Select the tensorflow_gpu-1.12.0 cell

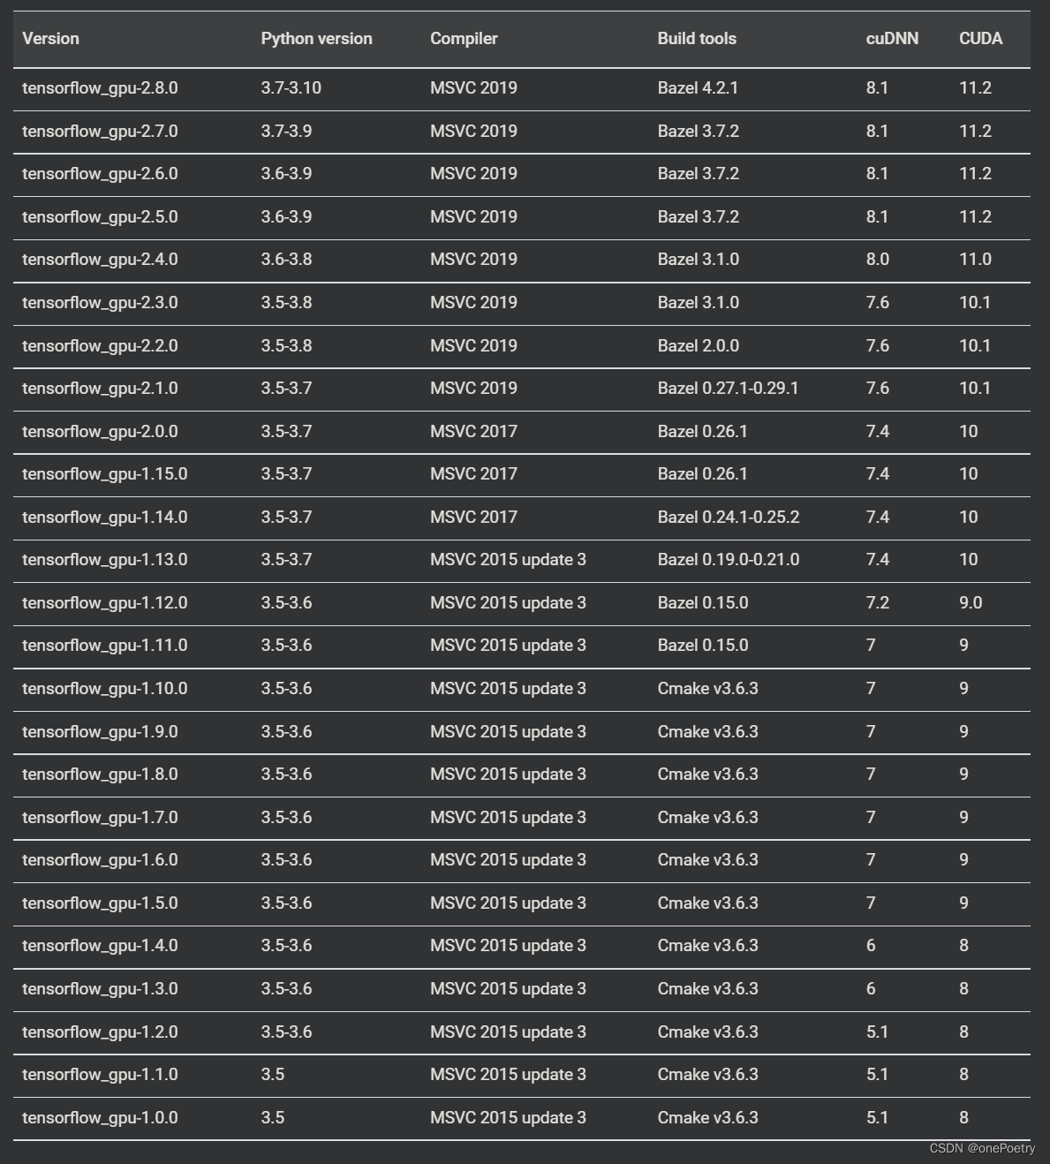click(x=105, y=603)
